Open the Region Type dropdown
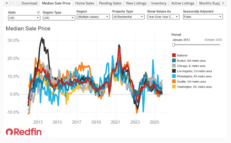The width and height of the screenshot is (231, 143). point(59,18)
